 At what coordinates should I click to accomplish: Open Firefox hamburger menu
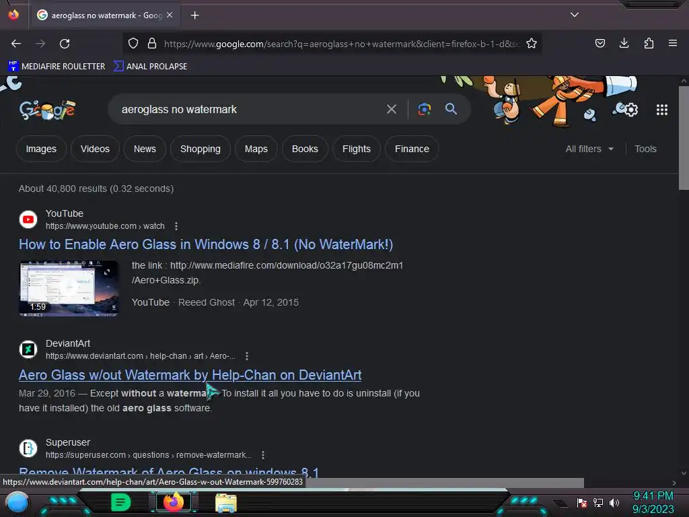pyautogui.click(x=673, y=43)
